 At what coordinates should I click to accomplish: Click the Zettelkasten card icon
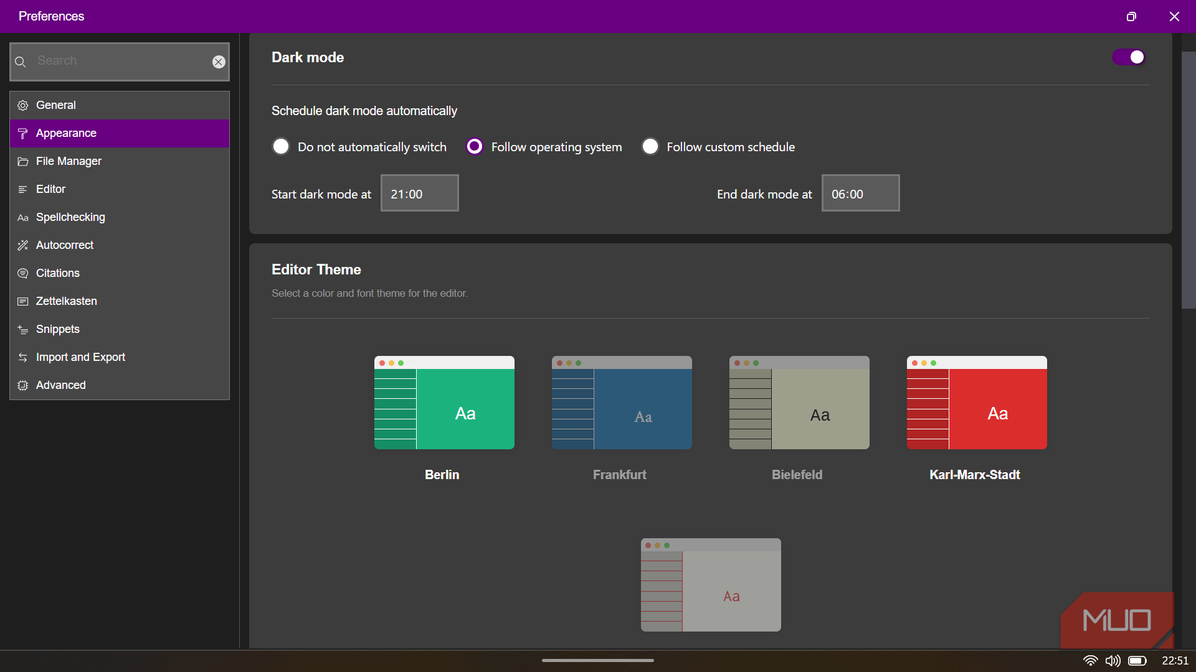[x=23, y=301]
